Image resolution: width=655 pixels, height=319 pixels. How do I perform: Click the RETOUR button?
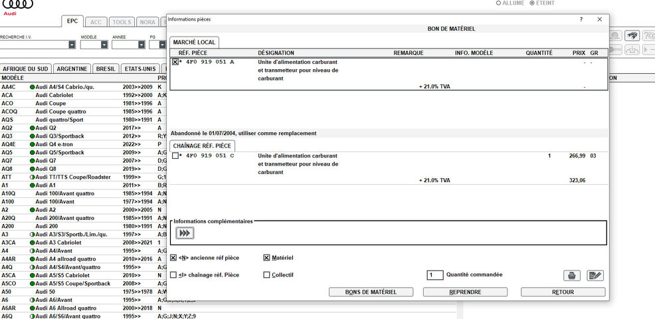point(563,292)
